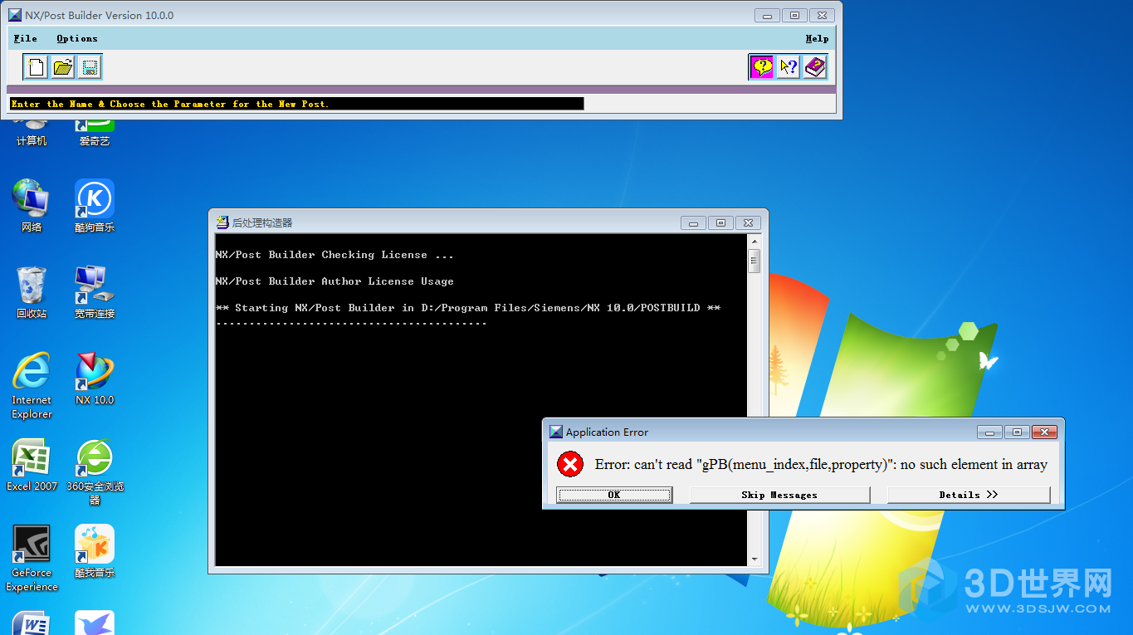Click the NX/Post Builder title bar icon
The width and height of the screenshot is (1133, 635).
click(x=15, y=15)
